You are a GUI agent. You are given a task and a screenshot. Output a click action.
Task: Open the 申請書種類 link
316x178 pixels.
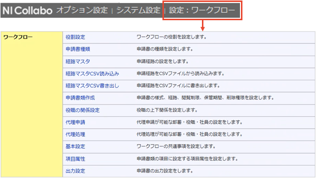click(78, 49)
